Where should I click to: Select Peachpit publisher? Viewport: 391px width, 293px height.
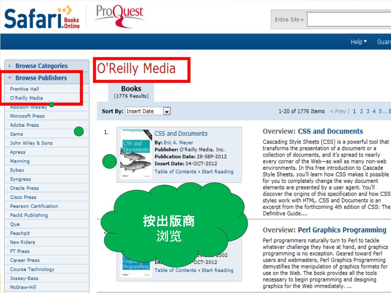(x=20, y=233)
